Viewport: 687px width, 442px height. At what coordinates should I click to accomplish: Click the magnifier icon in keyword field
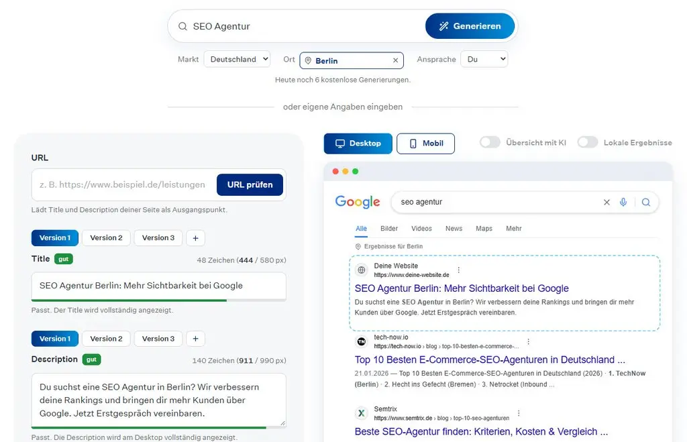point(182,26)
